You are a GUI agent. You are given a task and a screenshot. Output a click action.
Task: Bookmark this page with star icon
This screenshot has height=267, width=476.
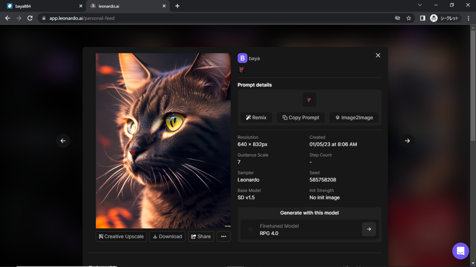(x=409, y=18)
